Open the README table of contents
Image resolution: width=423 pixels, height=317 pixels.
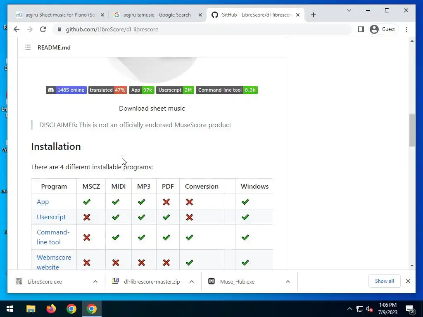(x=28, y=47)
